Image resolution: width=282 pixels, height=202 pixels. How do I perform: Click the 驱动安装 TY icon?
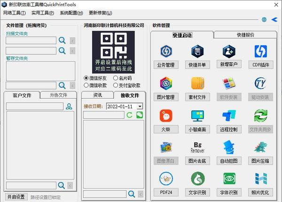(x=260, y=83)
